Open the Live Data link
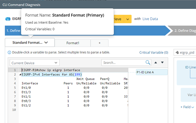This screenshot has height=123, width=196. (150, 19)
